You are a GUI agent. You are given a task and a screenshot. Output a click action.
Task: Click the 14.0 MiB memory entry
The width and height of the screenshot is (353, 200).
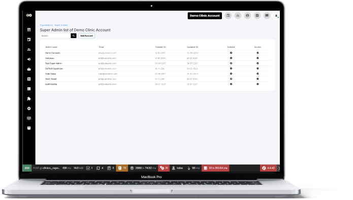point(78,168)
